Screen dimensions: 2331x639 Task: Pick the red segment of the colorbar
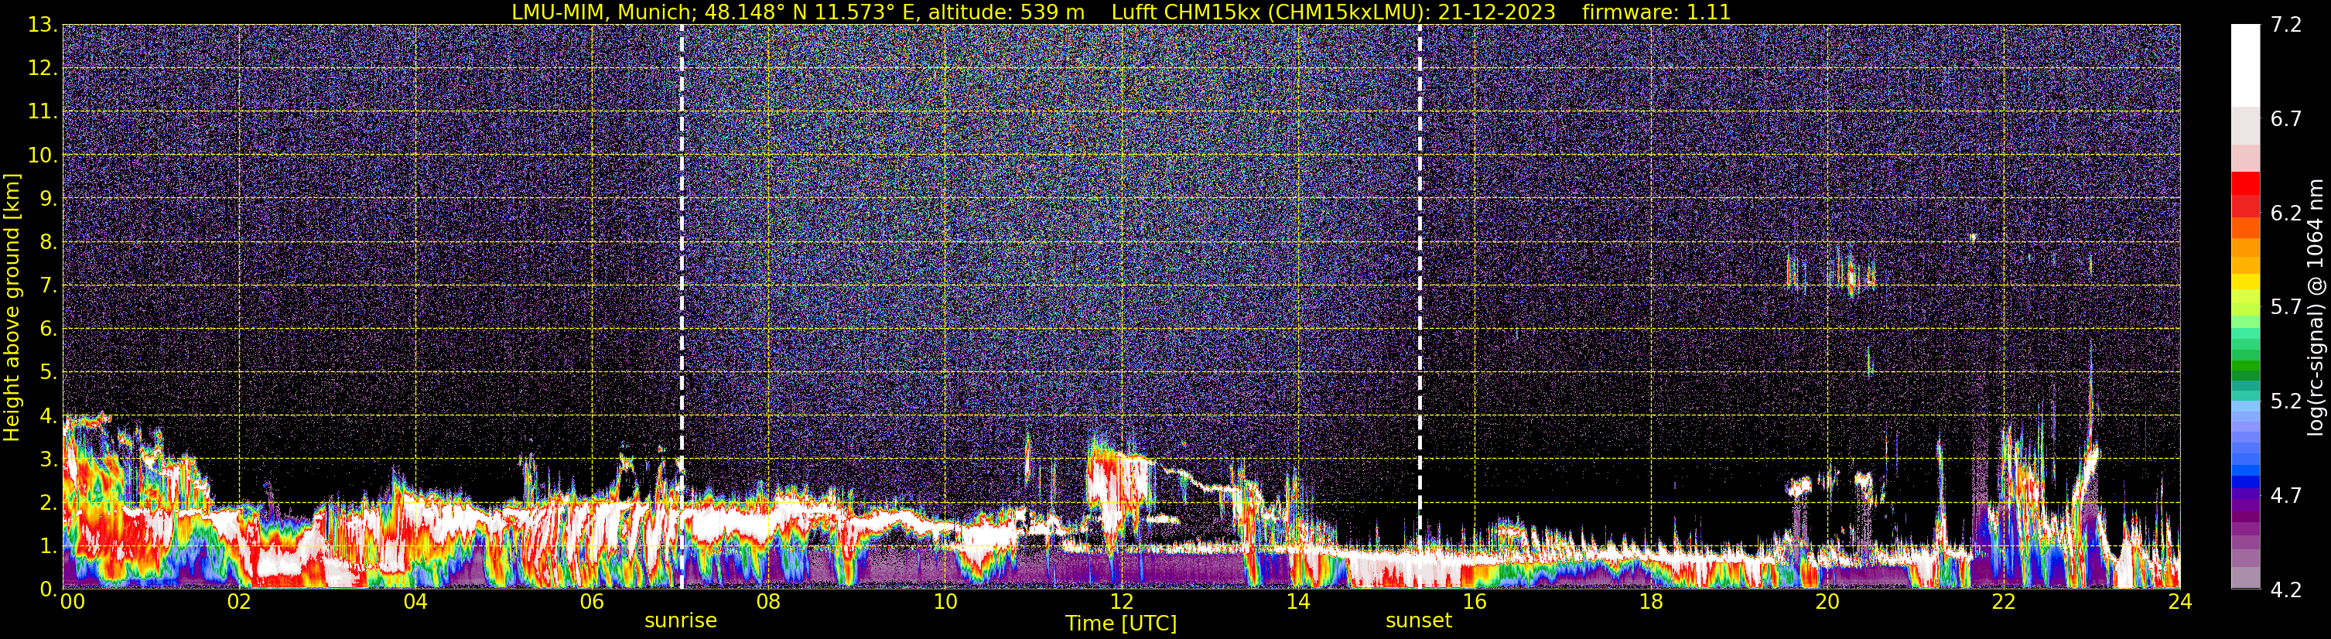pyautogui.click(x=2245, y=183)
